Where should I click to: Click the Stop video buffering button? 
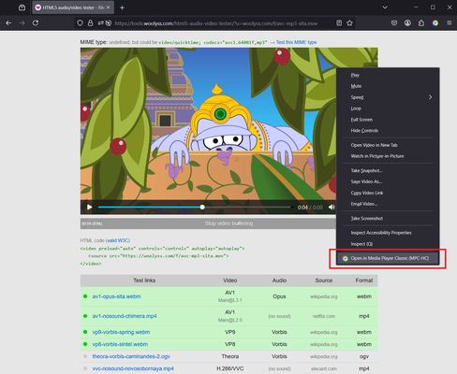(228, 223)
